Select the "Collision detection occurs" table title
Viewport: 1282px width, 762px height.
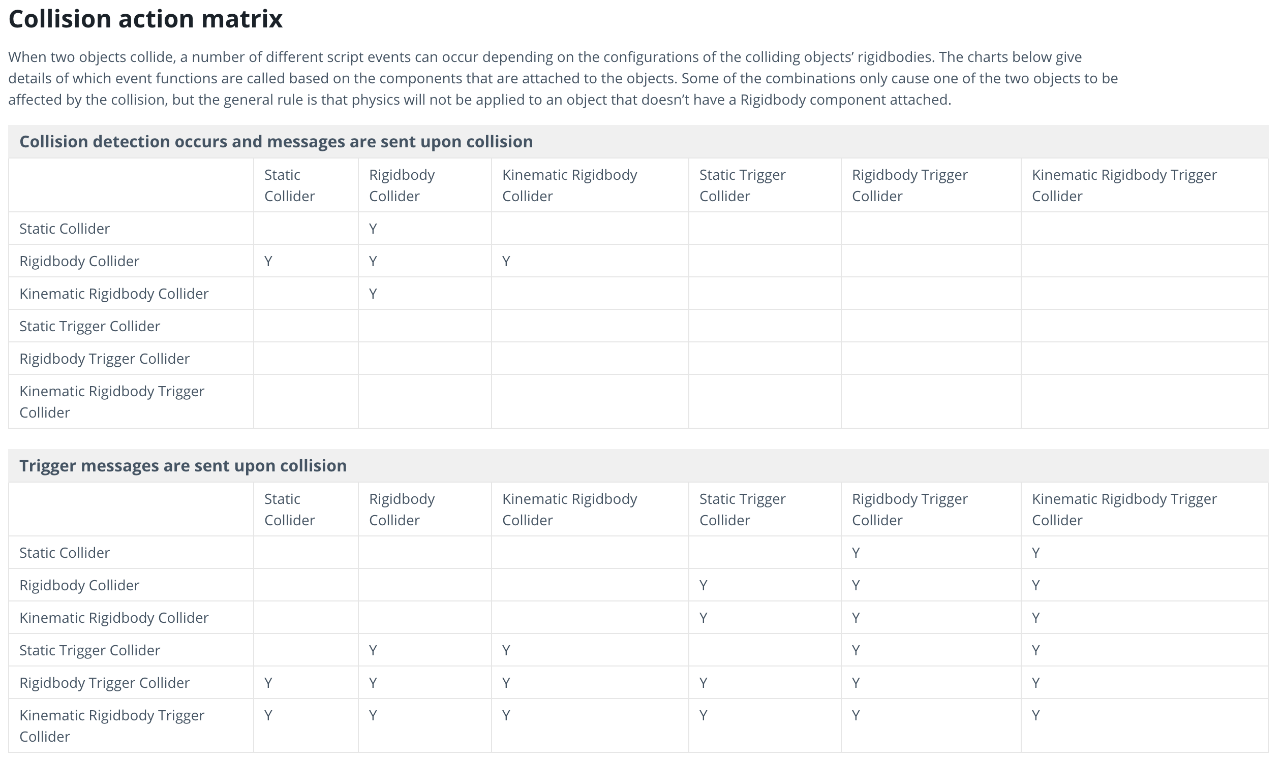pyautogui.click(x=276, y=141)
